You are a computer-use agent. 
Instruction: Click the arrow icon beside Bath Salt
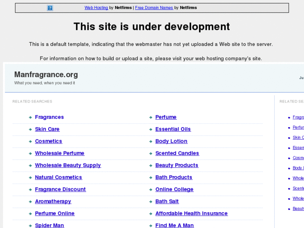pyautogui.click(x=151, y=202)
